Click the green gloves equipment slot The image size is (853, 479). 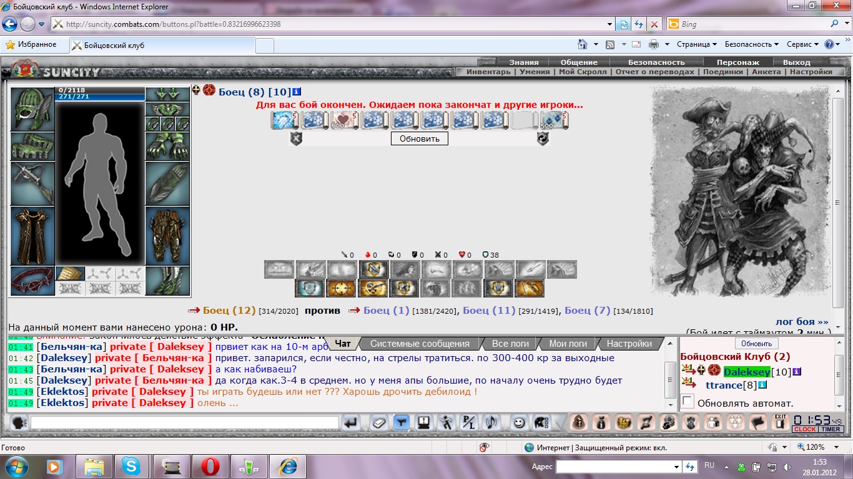(x=167, y=146)
